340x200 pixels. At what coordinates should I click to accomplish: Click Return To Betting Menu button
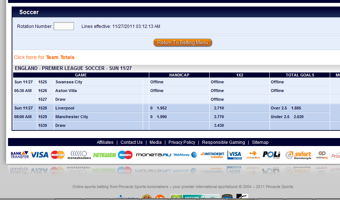[183, 42]
